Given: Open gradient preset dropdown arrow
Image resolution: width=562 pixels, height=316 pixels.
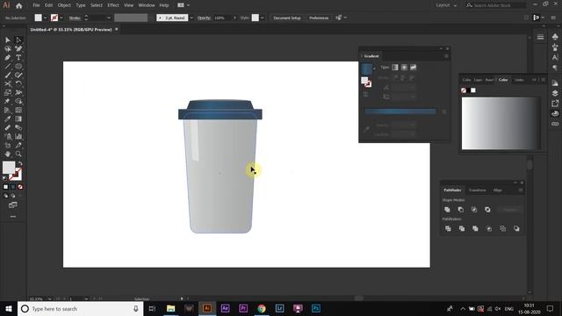Looking at the screenshot, I should point(375,68).
